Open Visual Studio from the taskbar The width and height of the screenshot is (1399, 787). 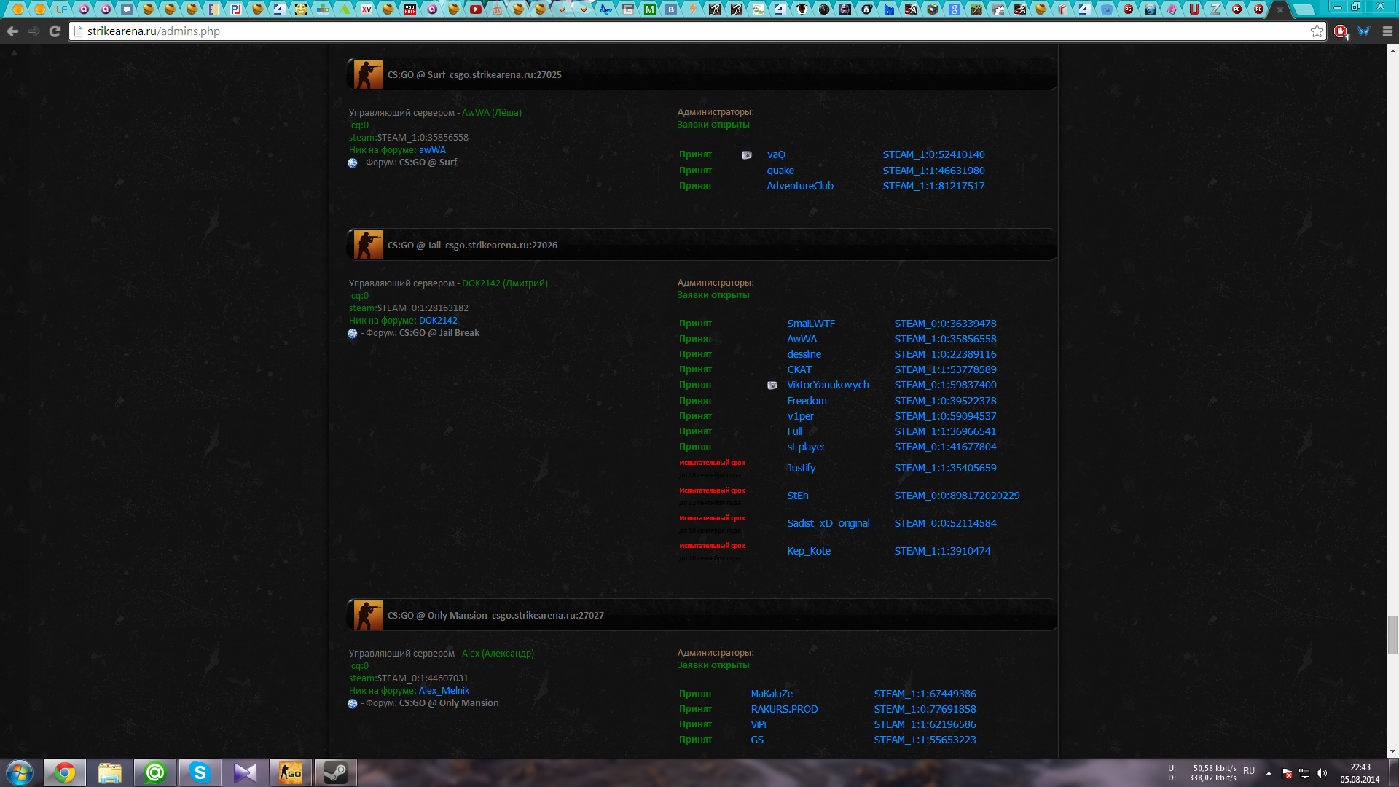[245, 772]
